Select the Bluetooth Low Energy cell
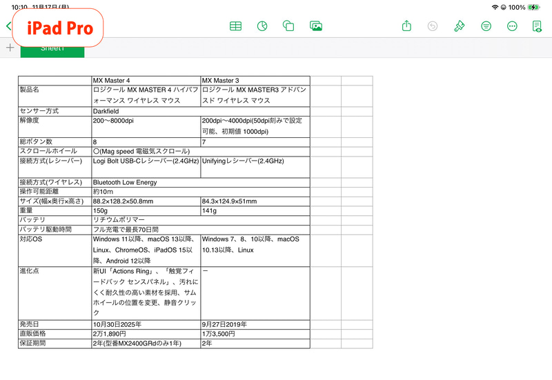Viewport: 552px width, 380px height. [201, 182]
